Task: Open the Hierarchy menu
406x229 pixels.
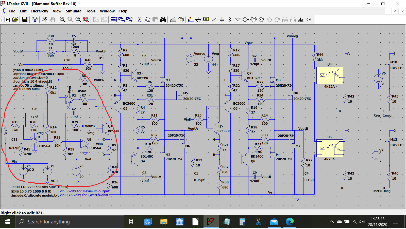Action: 40,11
